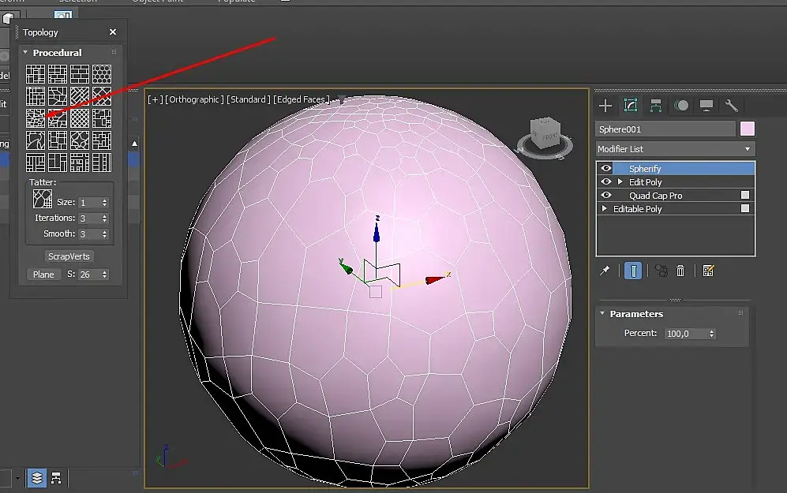Open Configure Modifier Sets icon
787x493 pixels.
click(708, 271)
